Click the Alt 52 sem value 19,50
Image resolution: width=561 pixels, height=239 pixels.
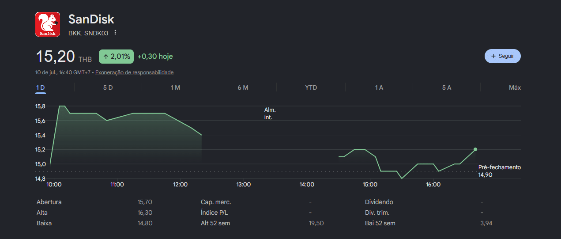point(316,223)
